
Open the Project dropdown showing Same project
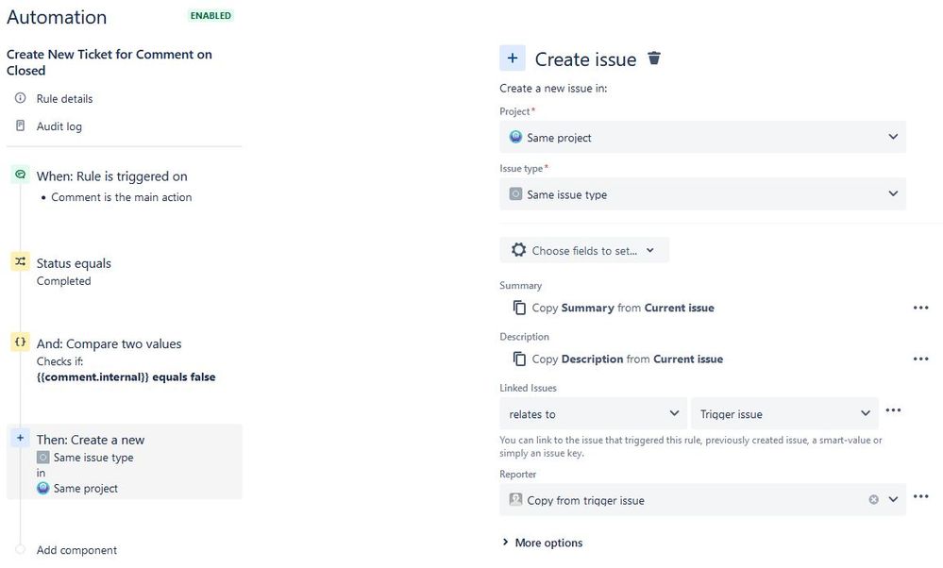pos(702,137)
